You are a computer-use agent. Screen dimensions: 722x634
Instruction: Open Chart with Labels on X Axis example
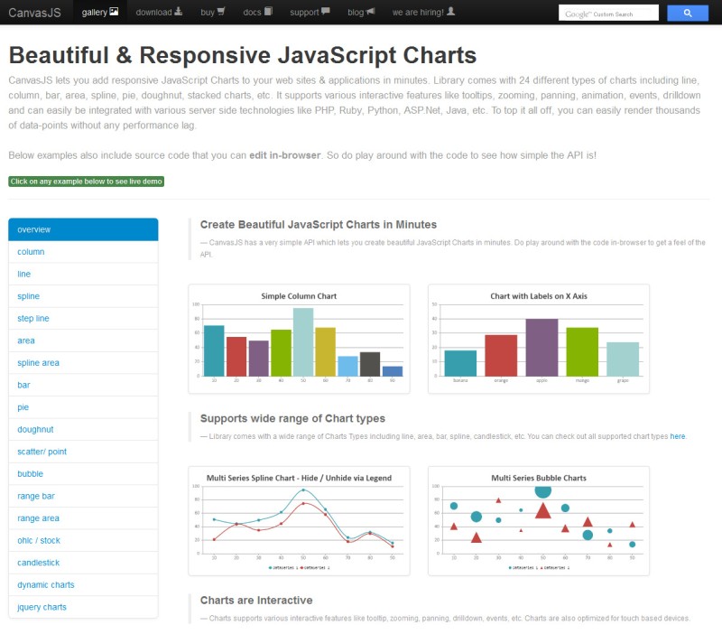tap(539, 339)
